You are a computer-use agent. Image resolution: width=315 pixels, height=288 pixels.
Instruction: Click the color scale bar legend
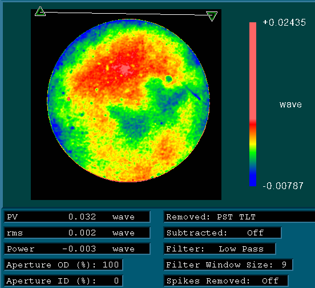pyautogui.click(x=253, y=104)
